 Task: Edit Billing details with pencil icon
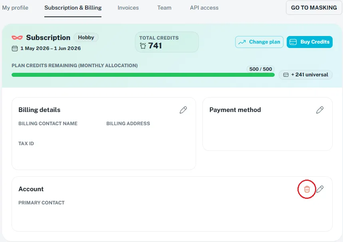click(x=183, y=110)
